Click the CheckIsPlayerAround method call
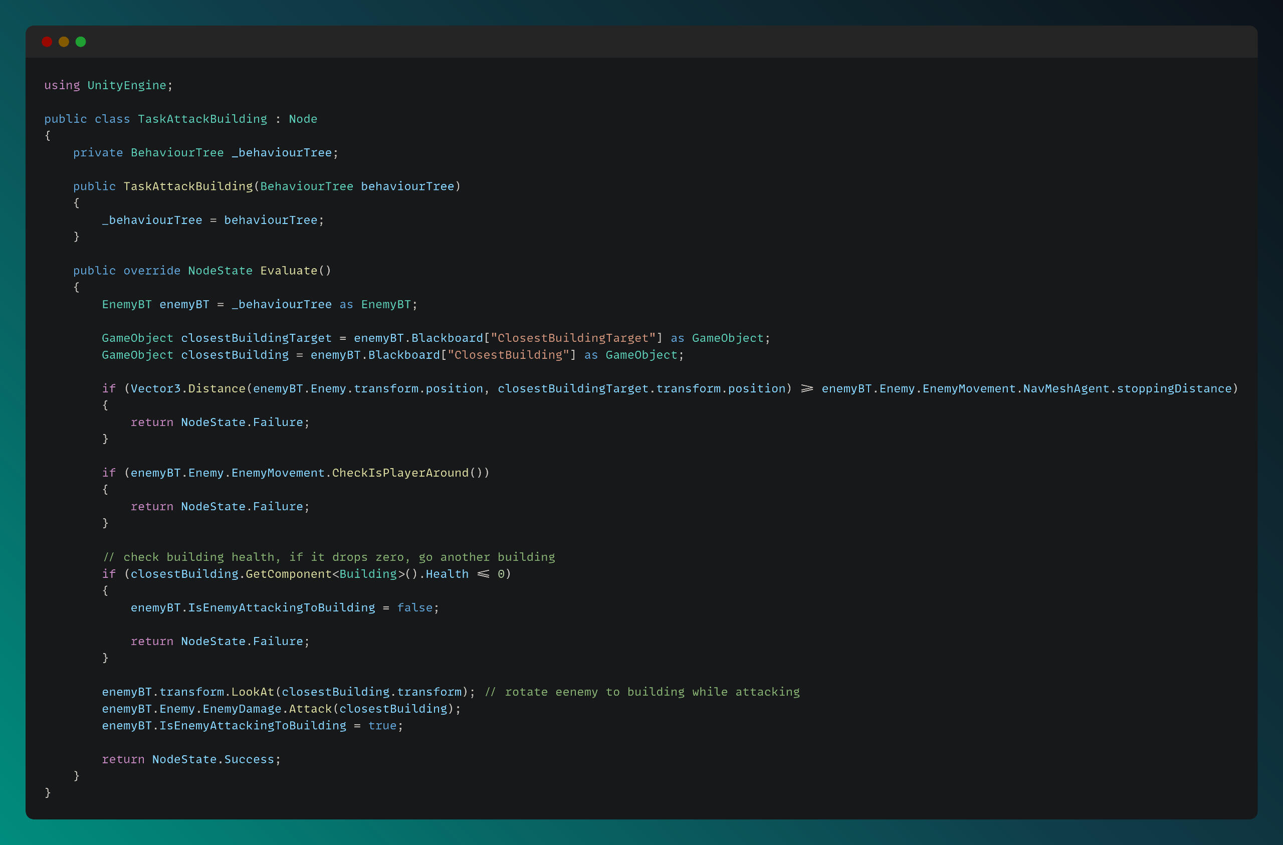Viewport: 1283px width, 845px height. pyautogui.click(x=400, y=473)
